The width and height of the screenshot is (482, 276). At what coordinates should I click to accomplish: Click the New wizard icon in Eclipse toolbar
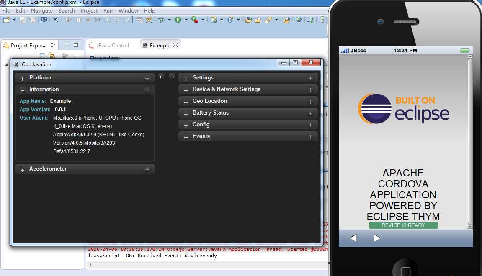point(6,20)
